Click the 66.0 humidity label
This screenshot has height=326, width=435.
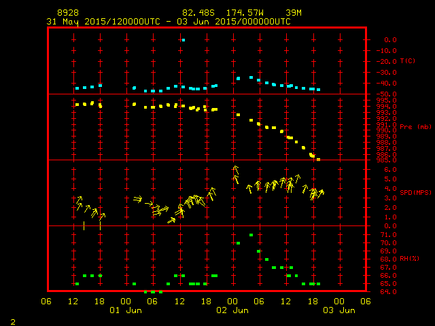(x=388, y=276)
